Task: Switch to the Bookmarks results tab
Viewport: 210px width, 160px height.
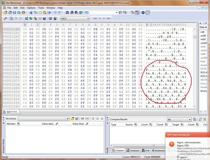Action: coord(158,151)
